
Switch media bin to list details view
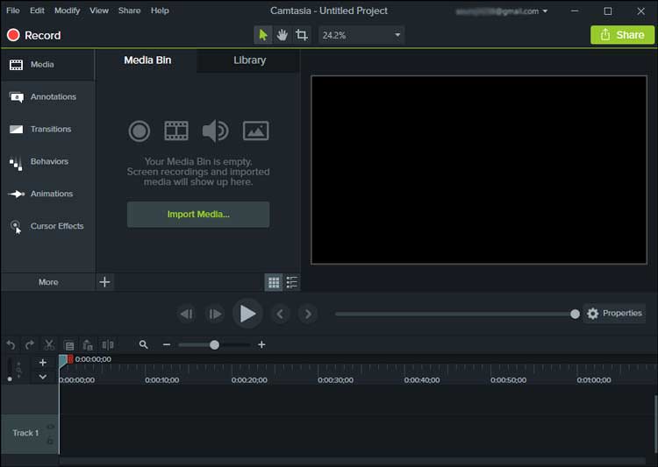(x=292, y=282)
